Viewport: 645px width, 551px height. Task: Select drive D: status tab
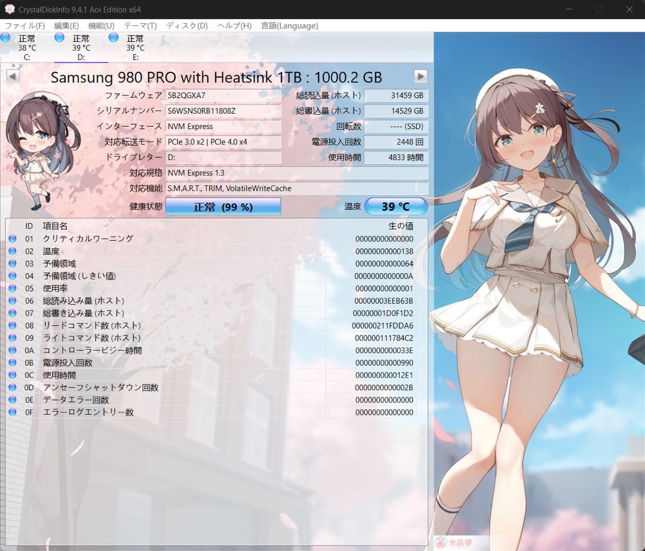[x=81, y=47]
